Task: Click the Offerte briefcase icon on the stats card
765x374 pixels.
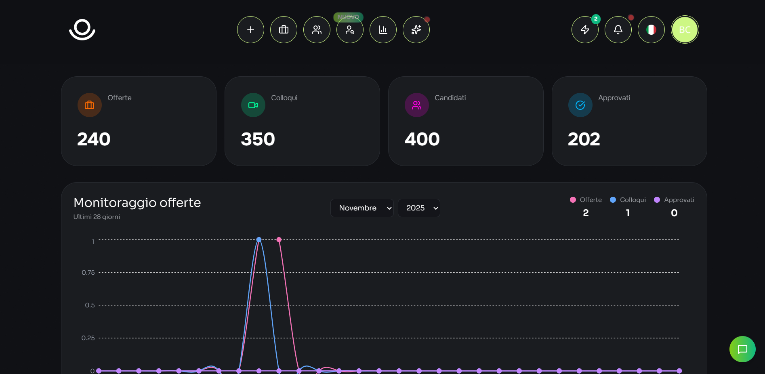Action: coord(89,105)
